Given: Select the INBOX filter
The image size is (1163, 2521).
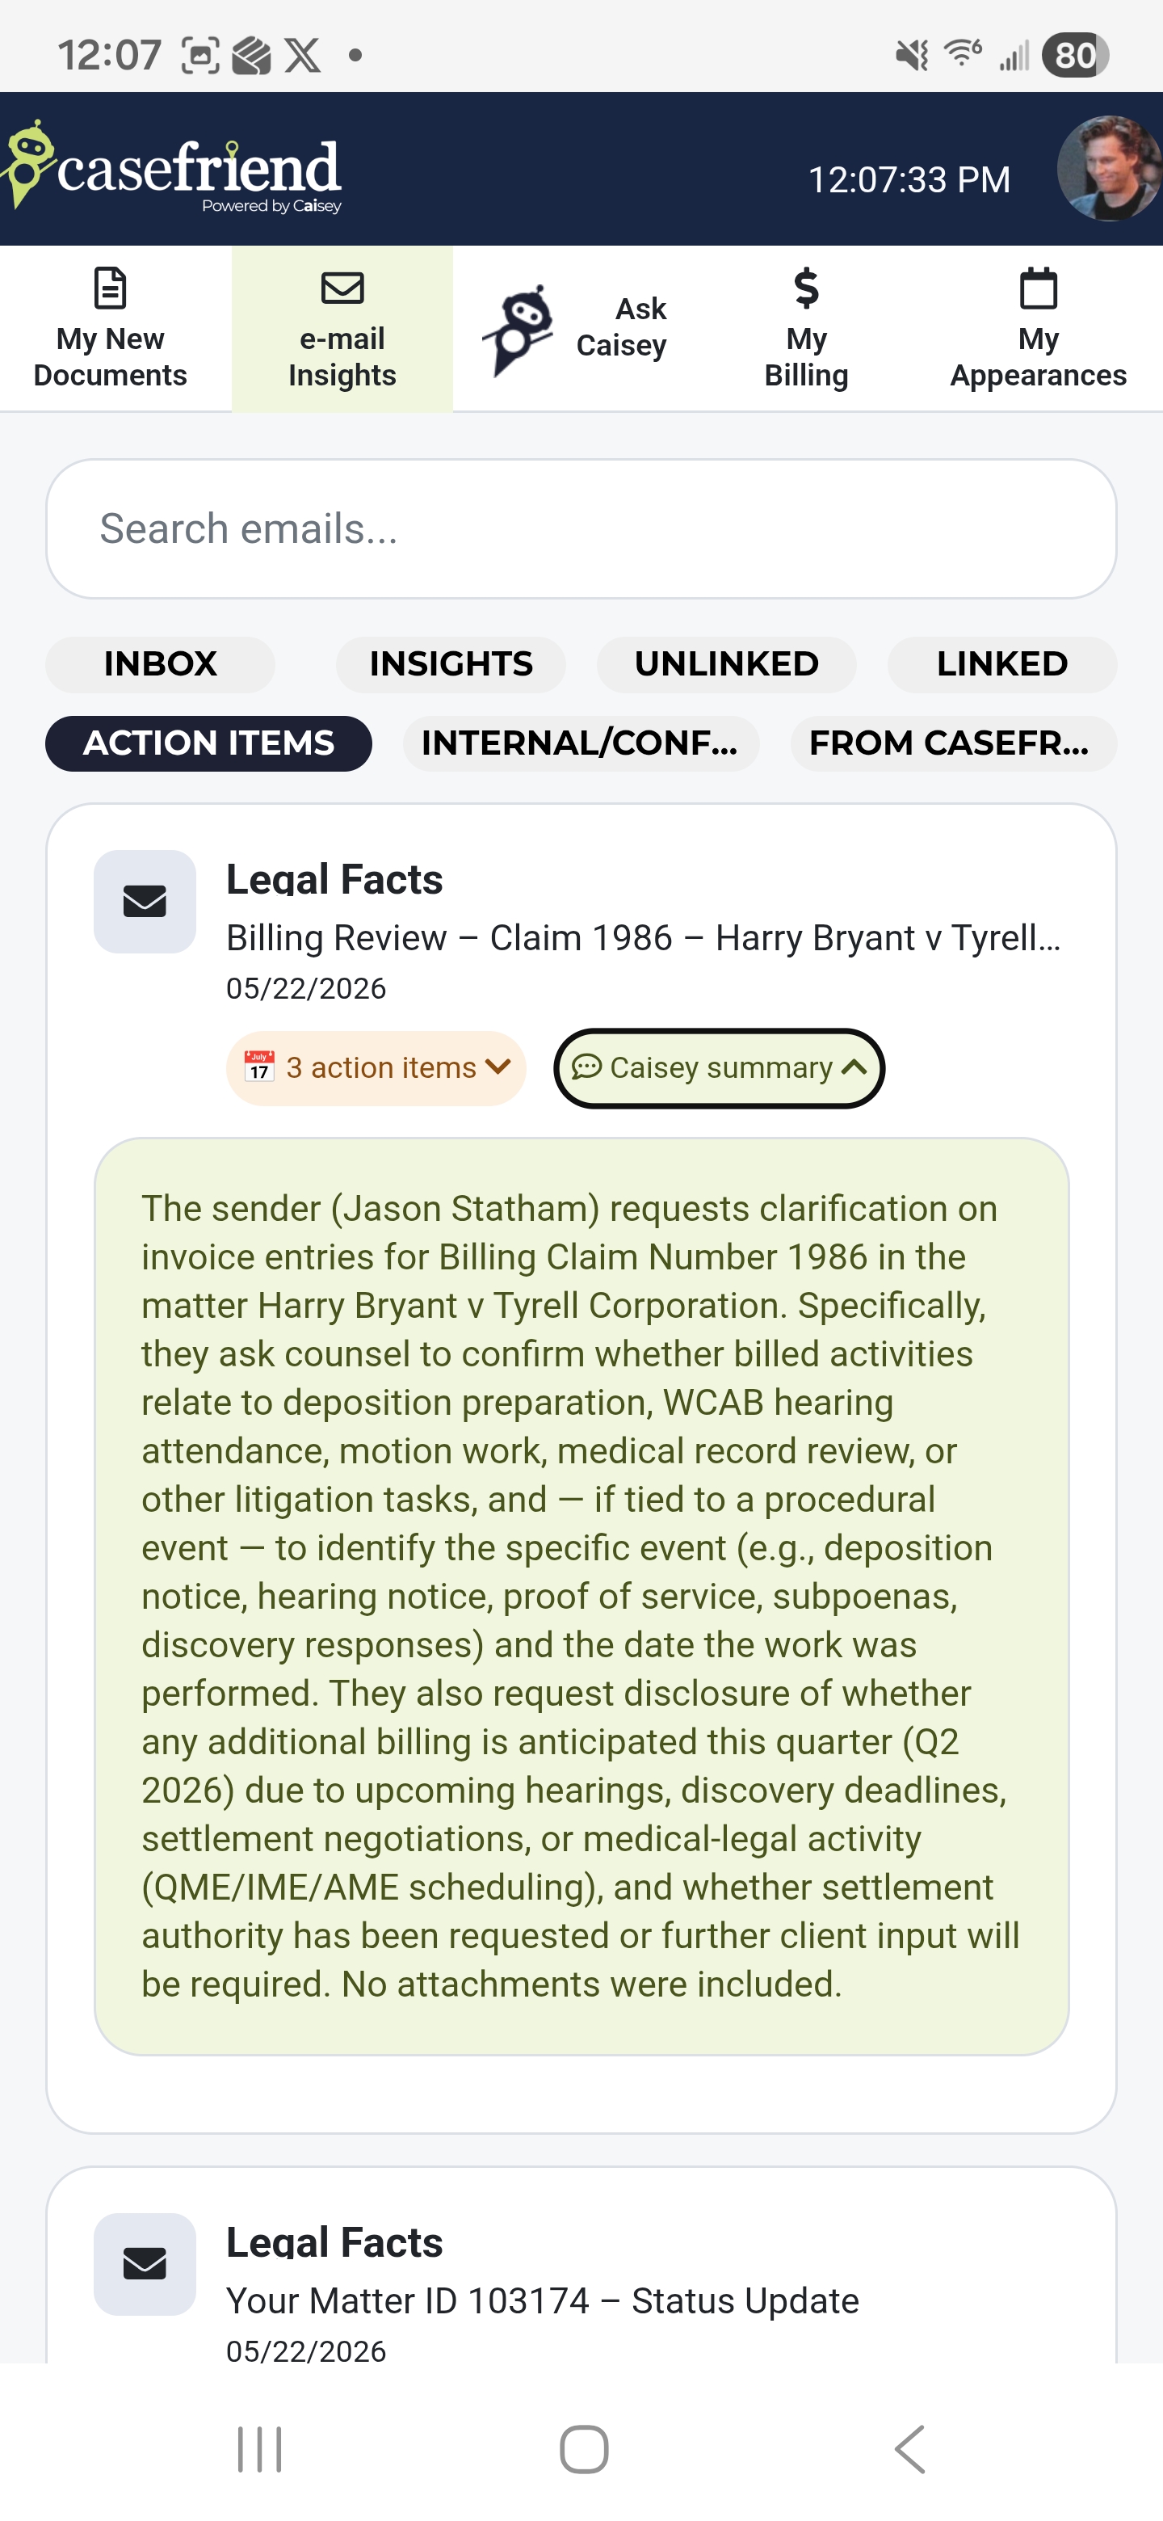Looking at the screenshot, I should pos(161,664).
